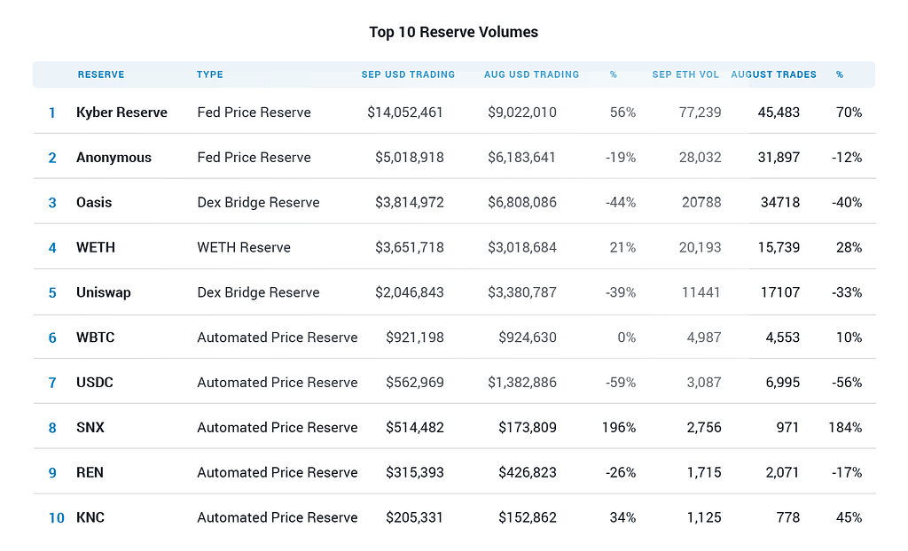Click the $9,022,010 Aug trading value
Screen dimensions: 908x551
click(522, 113)
